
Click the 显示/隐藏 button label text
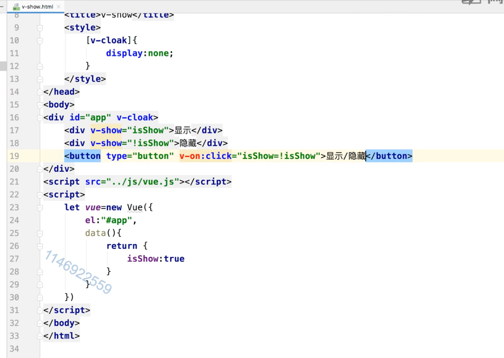coord(346,156)
